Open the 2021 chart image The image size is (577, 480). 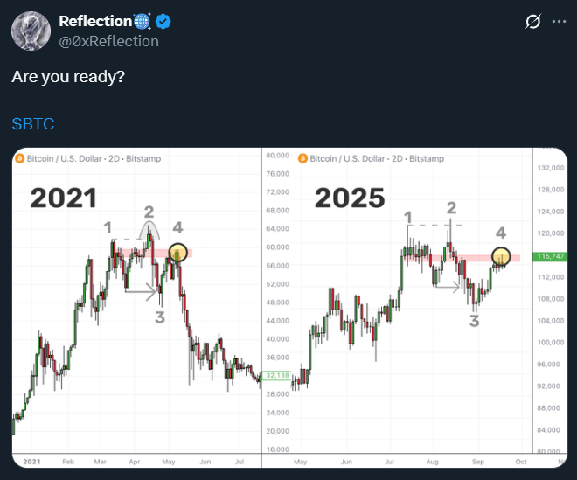coord(137,308)
